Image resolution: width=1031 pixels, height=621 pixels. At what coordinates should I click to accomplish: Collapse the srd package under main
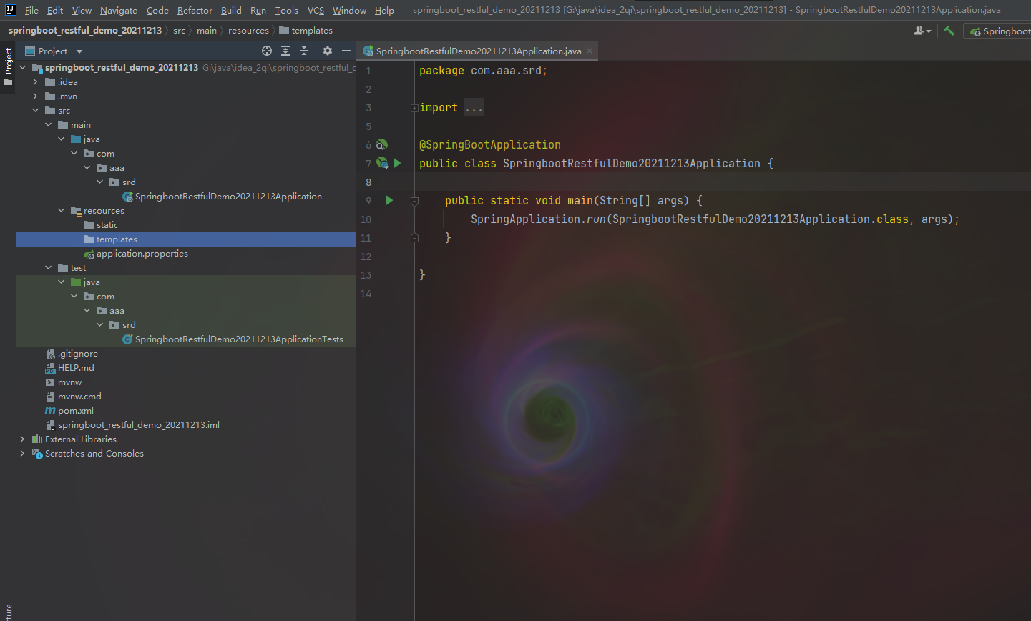[99, 182]
